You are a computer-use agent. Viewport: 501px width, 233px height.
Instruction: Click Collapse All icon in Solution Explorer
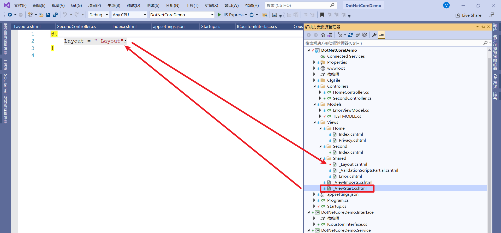coord(357,35)
